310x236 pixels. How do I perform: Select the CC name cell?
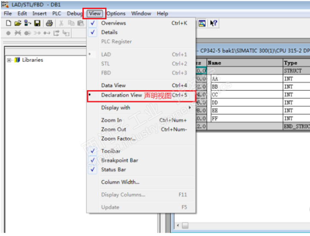(247, 94)
